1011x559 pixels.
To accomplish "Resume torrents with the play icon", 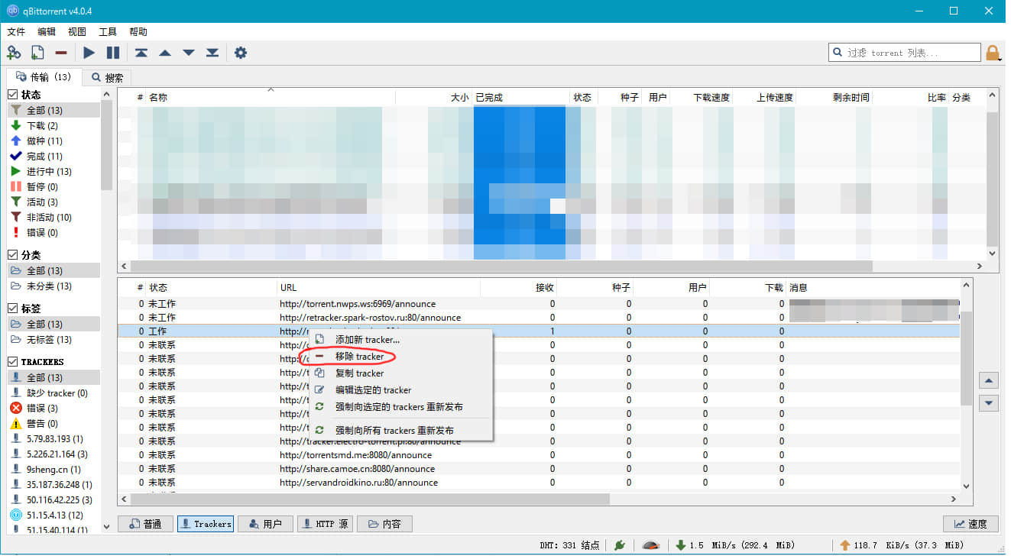I will click(x=89, y=53).
